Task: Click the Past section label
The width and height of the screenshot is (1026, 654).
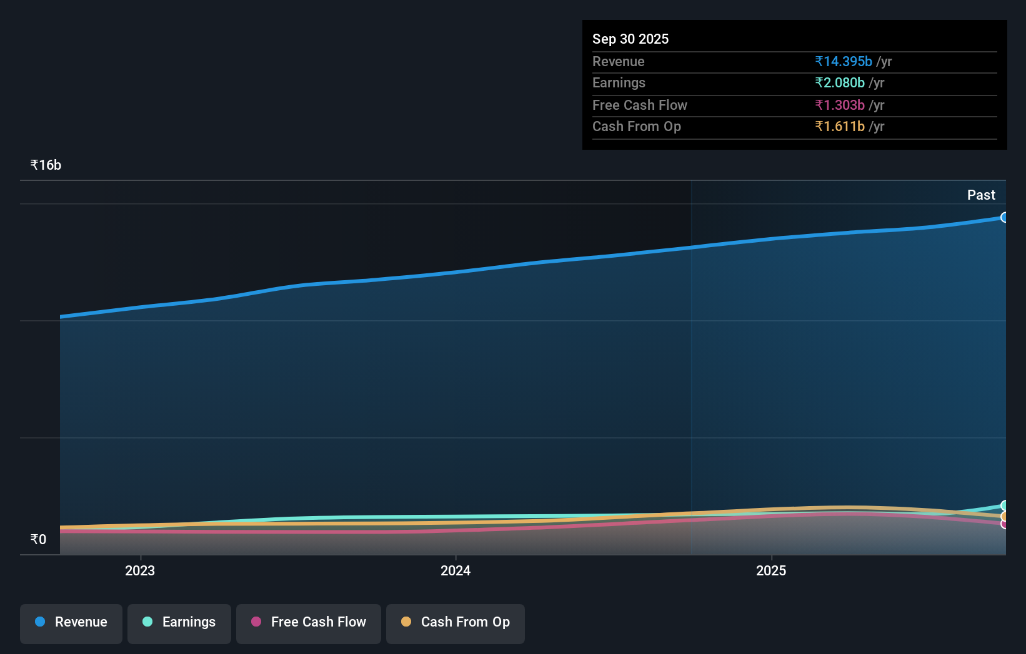Action: [981, 195]
